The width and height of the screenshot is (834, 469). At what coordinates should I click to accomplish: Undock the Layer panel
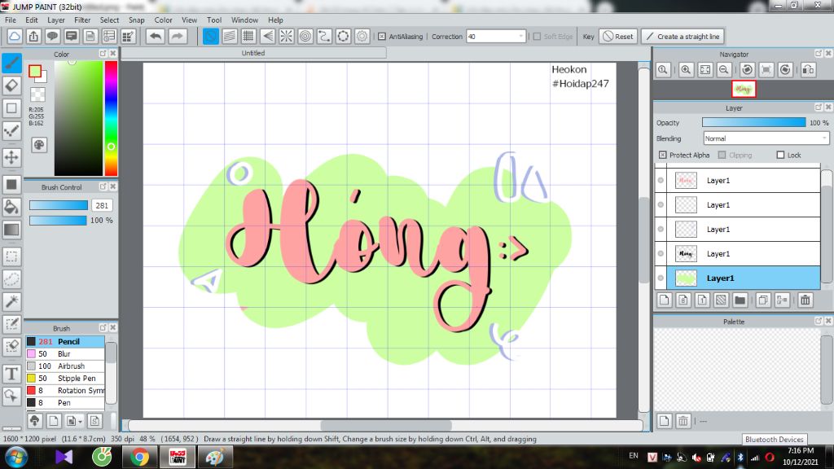(x=818, y=107)
